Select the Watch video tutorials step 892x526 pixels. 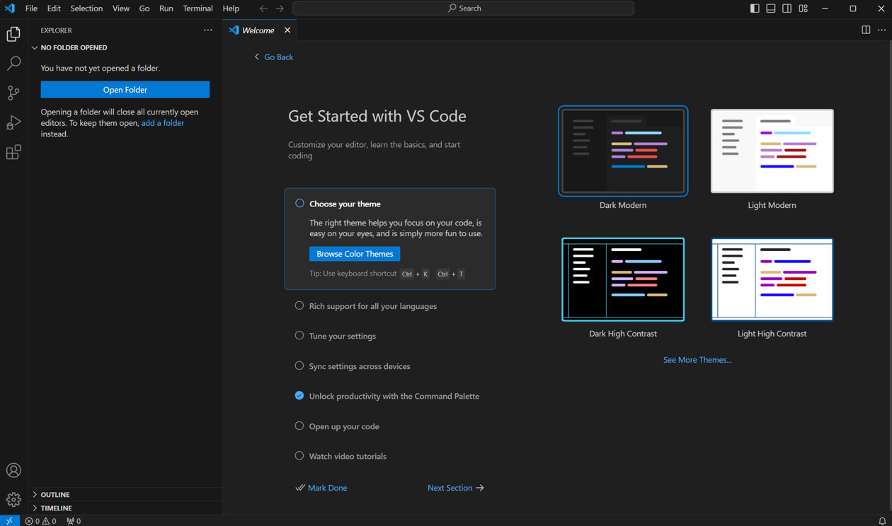click(x=347, y=456)
